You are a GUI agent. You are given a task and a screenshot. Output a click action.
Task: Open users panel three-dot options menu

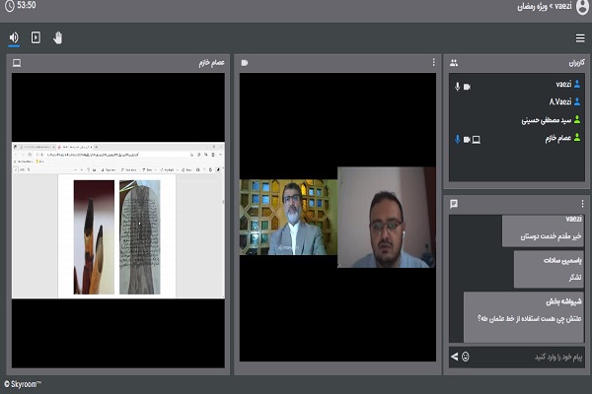tap(580, 63)
